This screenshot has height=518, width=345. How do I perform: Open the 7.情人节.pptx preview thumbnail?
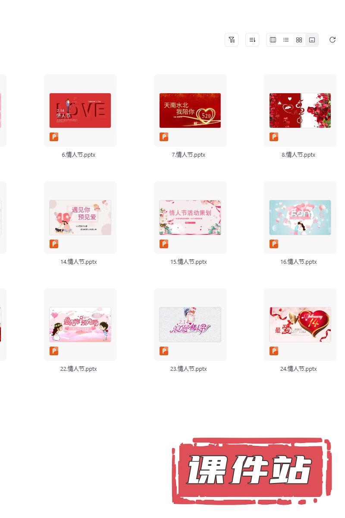[190, 111]
